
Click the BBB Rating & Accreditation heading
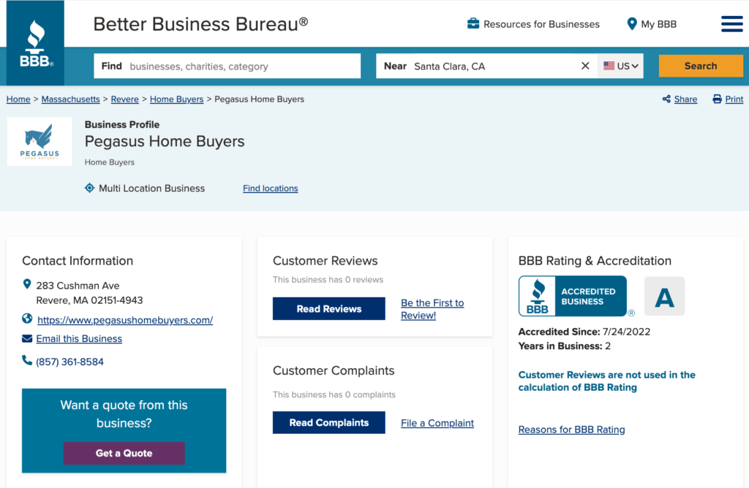click(x=595, y=261)
